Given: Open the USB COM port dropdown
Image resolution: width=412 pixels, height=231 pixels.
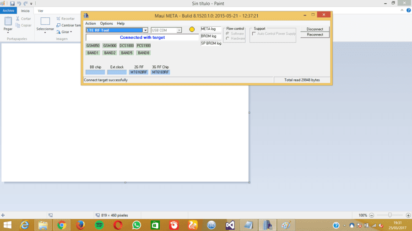Looking at the screenshot, I should 179,30.
